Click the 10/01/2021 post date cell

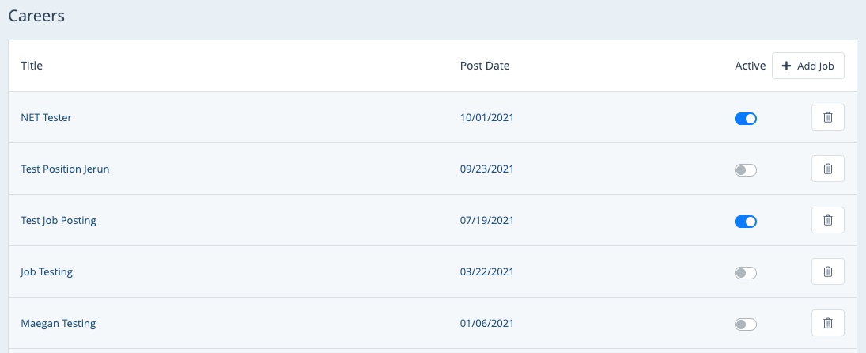point(487,118)
